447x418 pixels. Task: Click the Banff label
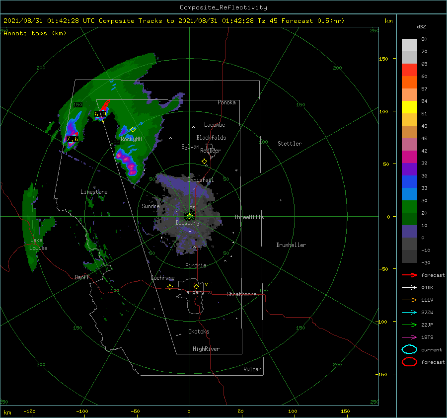[82, 277]
